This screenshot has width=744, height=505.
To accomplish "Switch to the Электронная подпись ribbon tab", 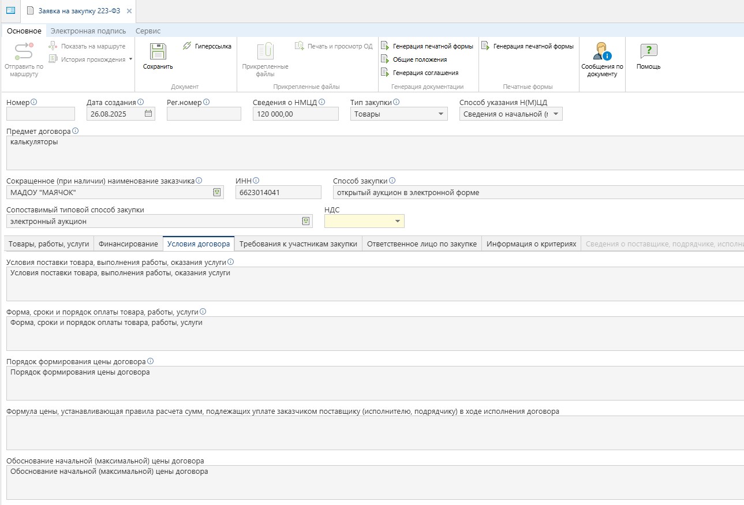I will pyautogui.click(x=88, y=31).
